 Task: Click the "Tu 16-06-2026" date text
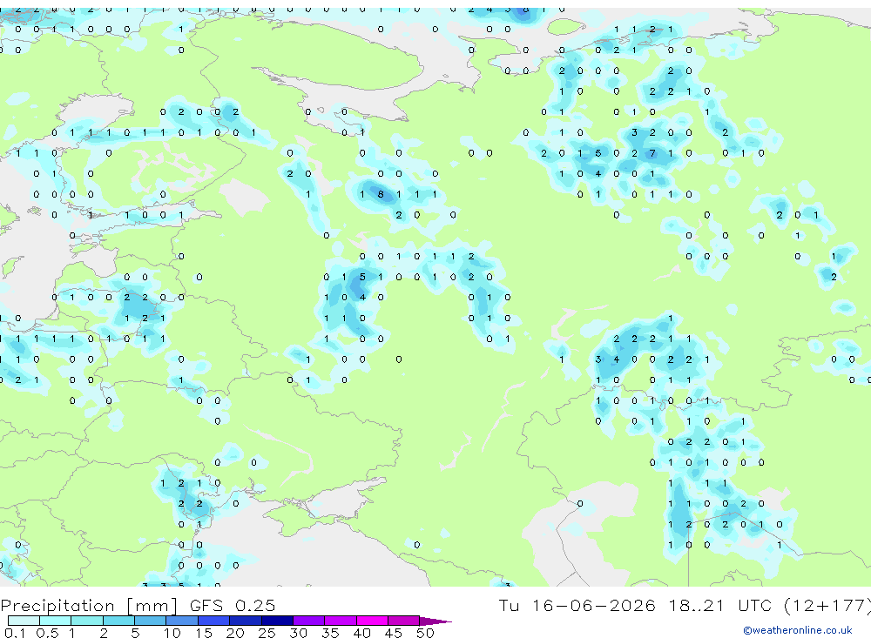(577, 605)
